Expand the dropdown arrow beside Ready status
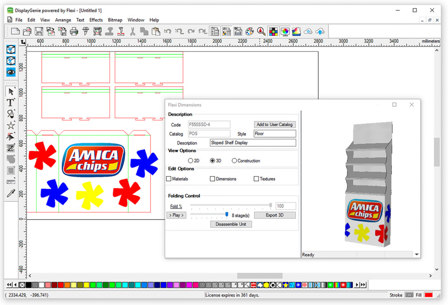The height and width of the screenshot is (305, 448). pos(417,255)
